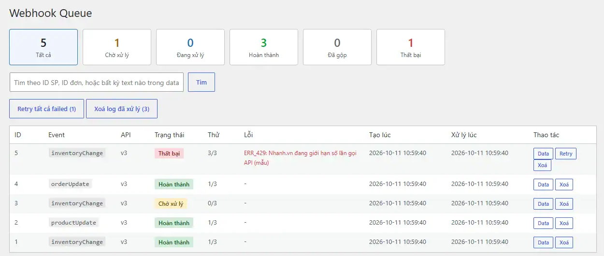This screenshot has height=256, width=604.
Task: Click the "Thất bại" status badge
Action: (x=169, y=153)
